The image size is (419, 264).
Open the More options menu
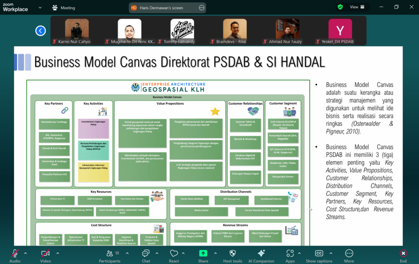pos(349,255)
